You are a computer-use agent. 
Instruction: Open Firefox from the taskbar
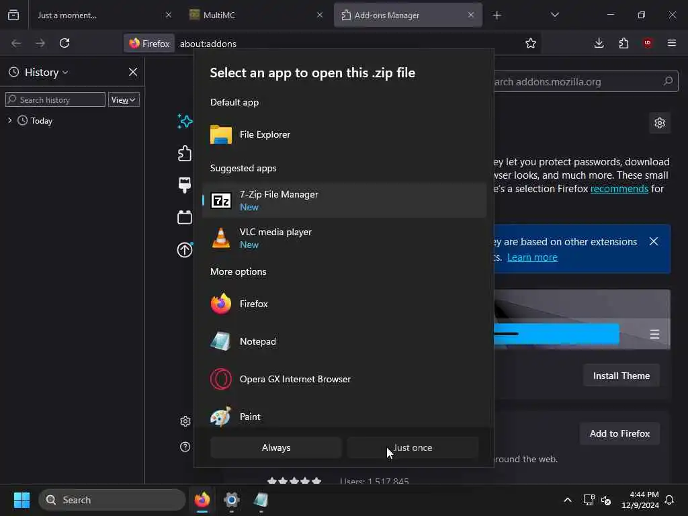202,500
